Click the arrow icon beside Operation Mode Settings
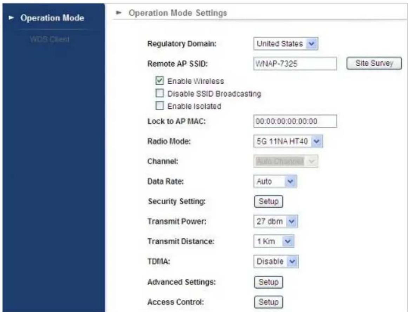Image resolution: width=408 pixels, height=312 pixels. (119, 13)
